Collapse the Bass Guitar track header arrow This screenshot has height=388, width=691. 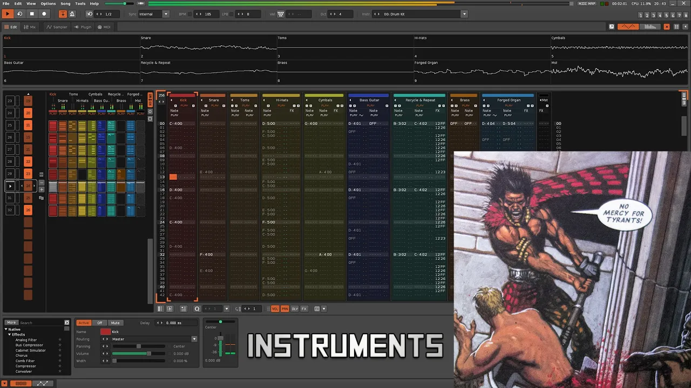click(350, 100)
